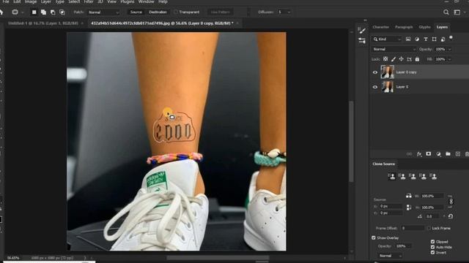Create a new layer icon
Image resolution: width=469 pixels, height=263 pixels.
457,154
